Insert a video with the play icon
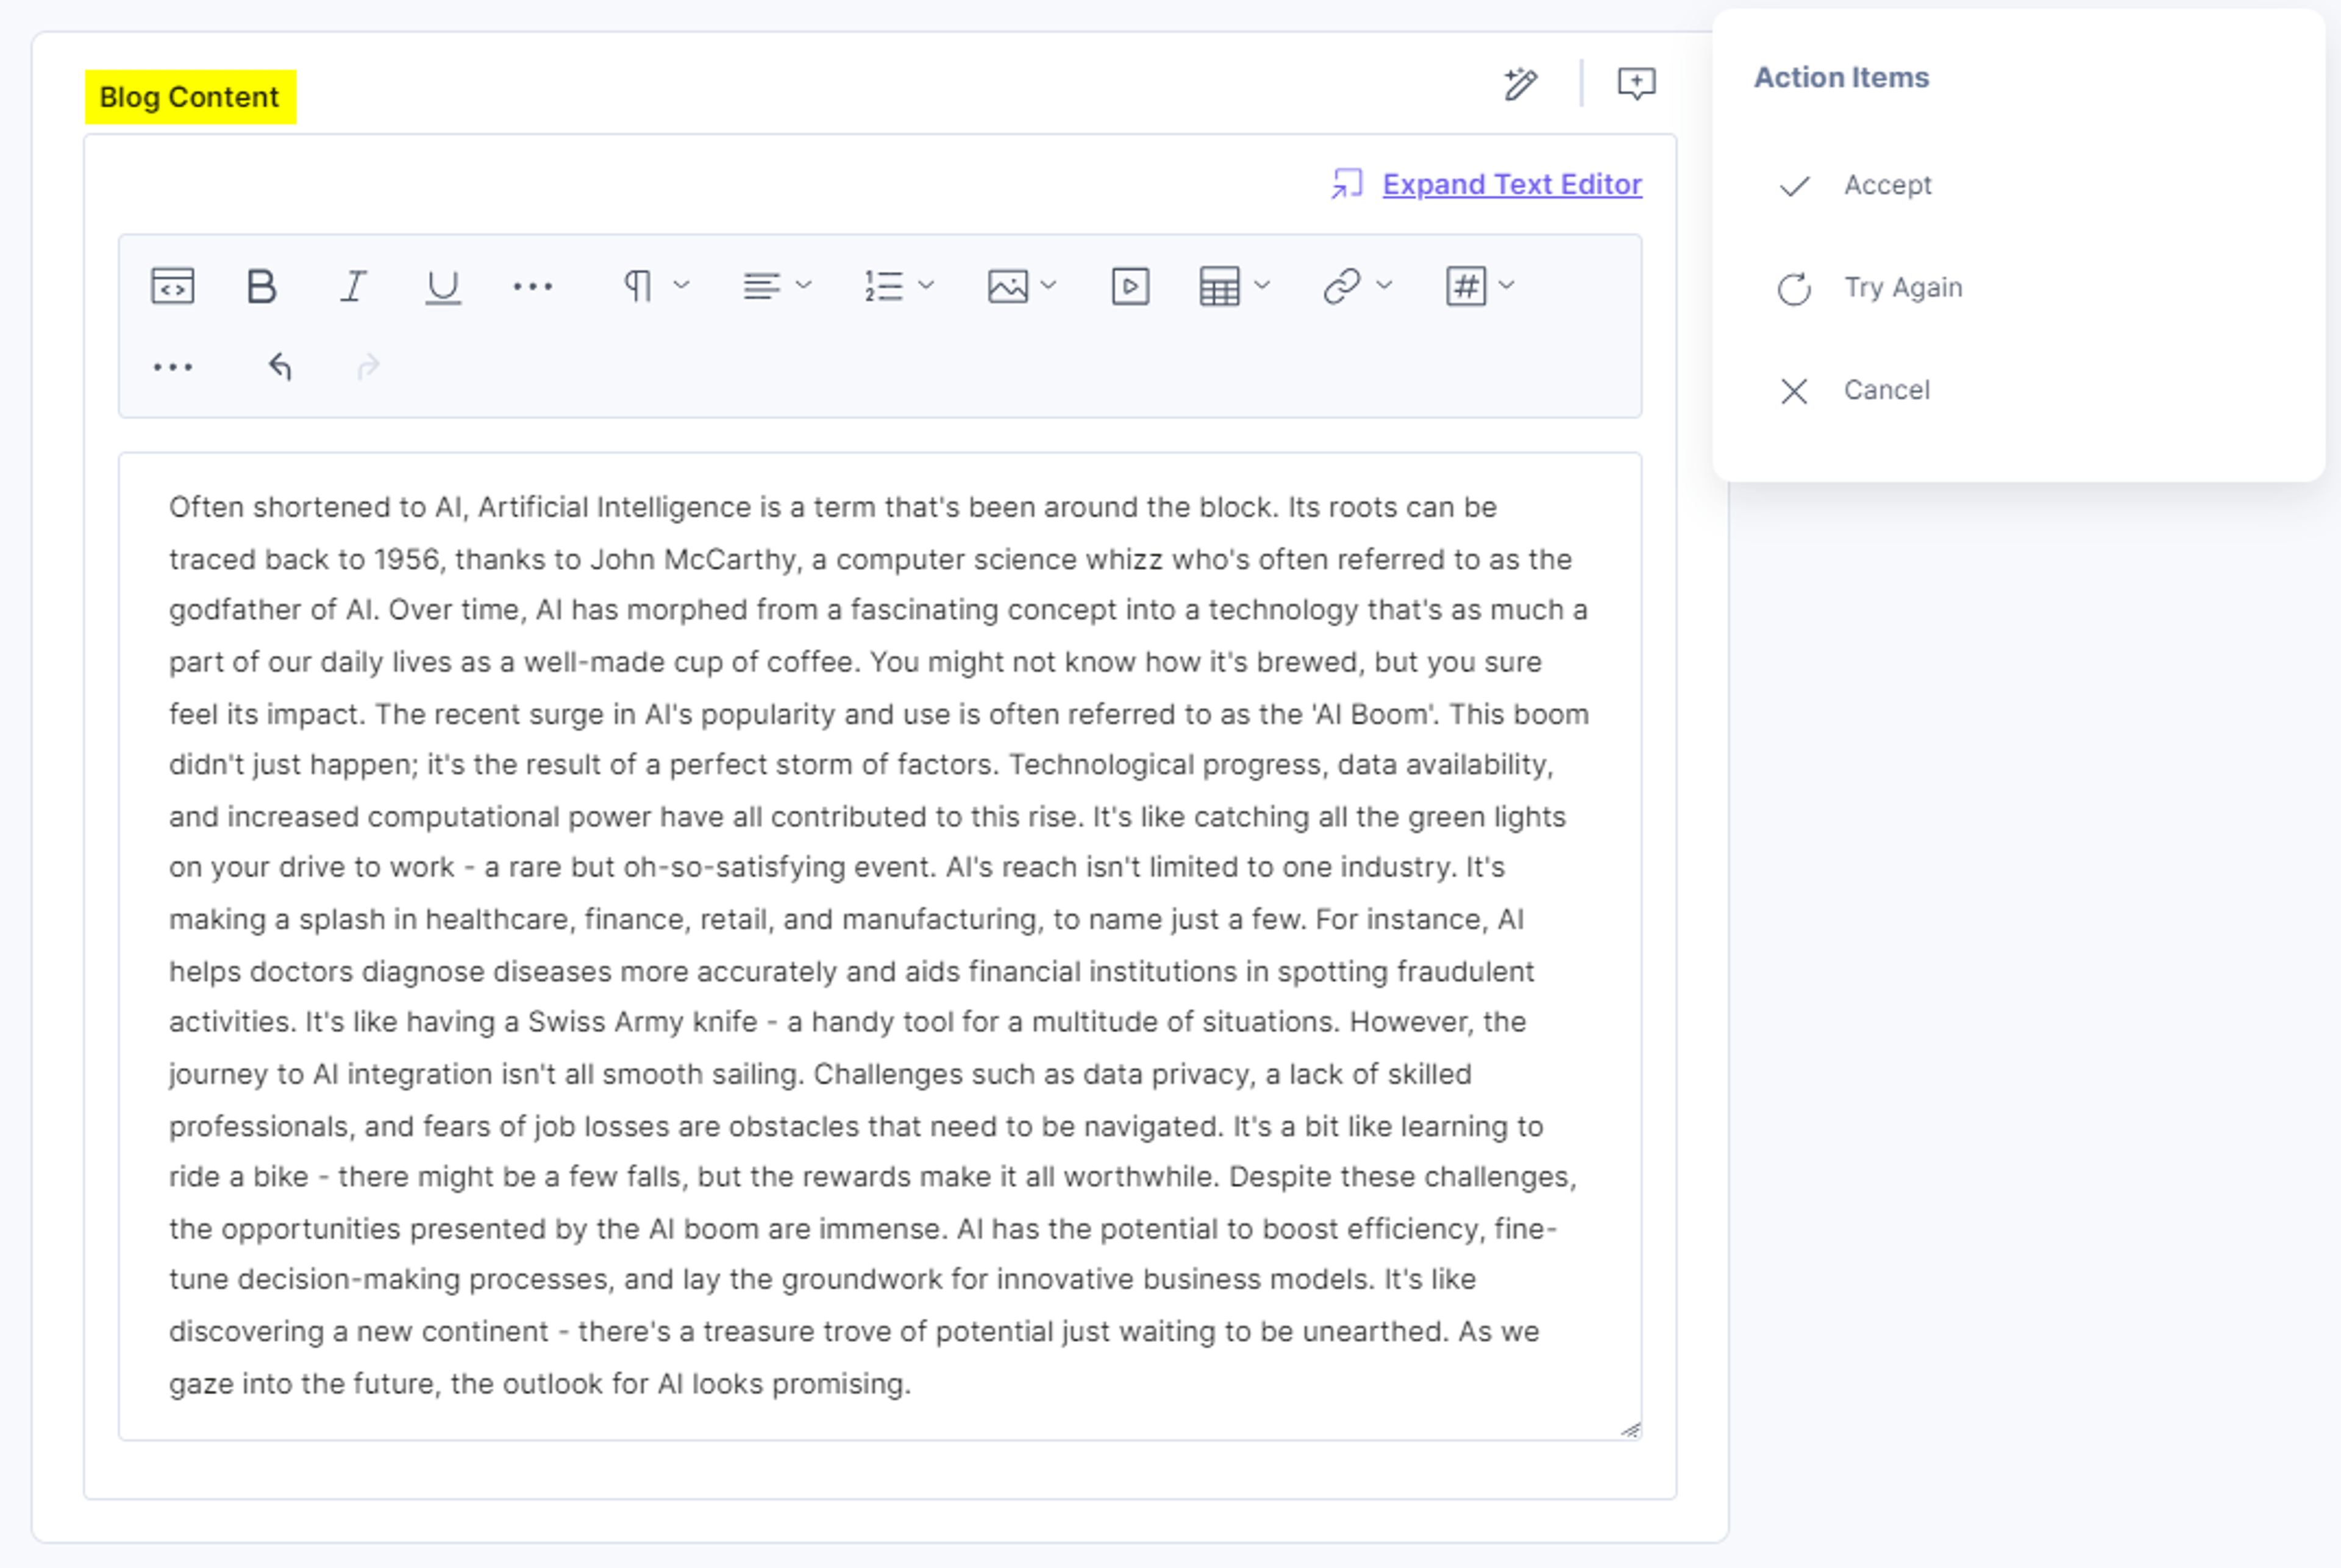2341x1568 pixels. point(1130,286)
